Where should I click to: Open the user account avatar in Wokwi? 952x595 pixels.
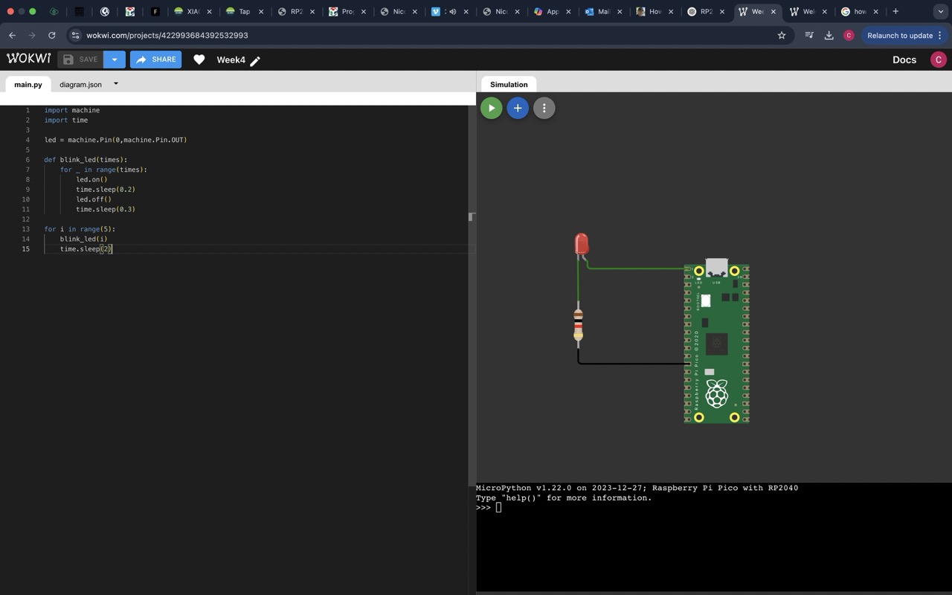pyautogui.click(x=938, y=59)
